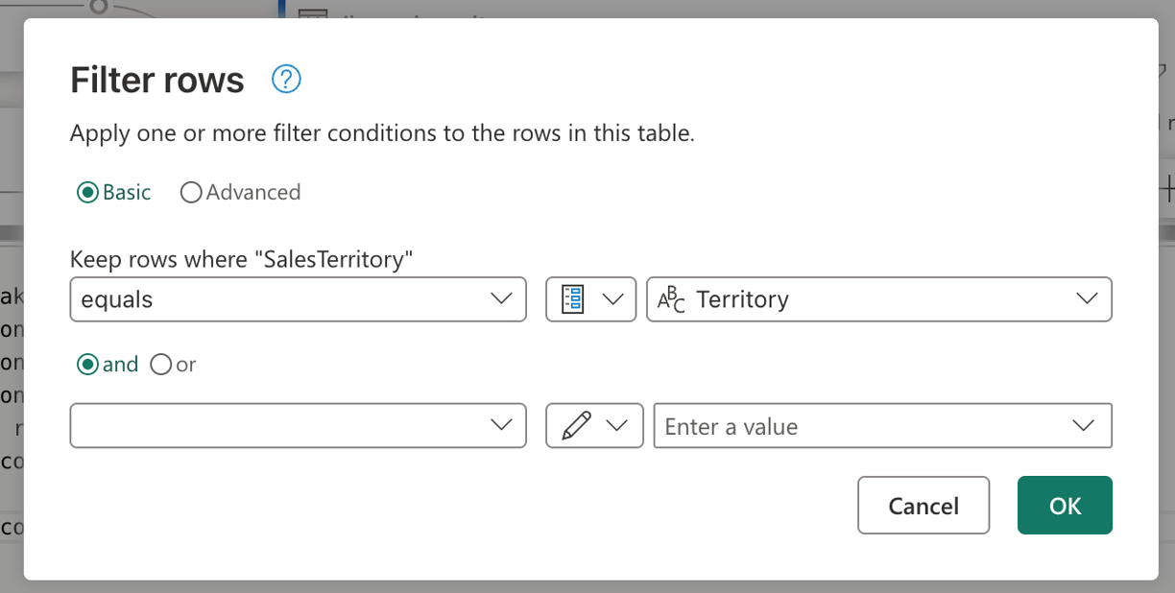
Task: Expand the Territory value dropdown
Action: point(1086,298)
